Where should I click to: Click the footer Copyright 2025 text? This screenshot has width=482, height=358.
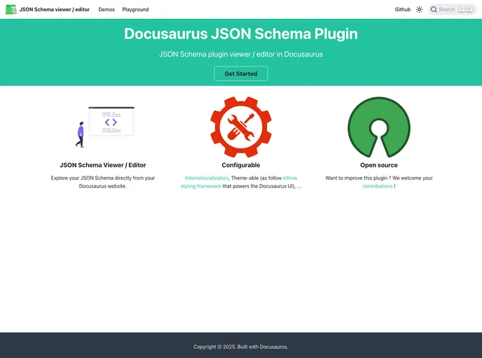click(x=241, y=347)
